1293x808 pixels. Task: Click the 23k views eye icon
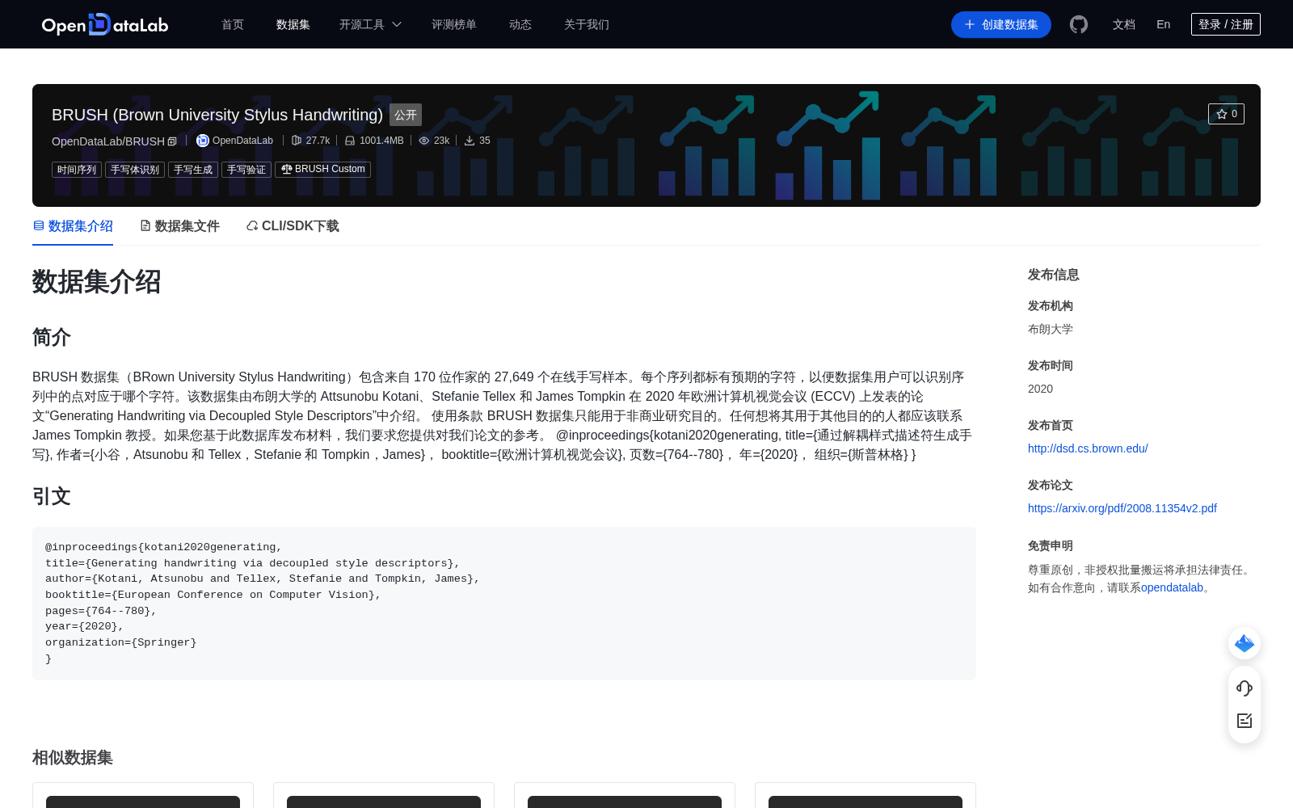pyautogui.click(x=424, y=141)
